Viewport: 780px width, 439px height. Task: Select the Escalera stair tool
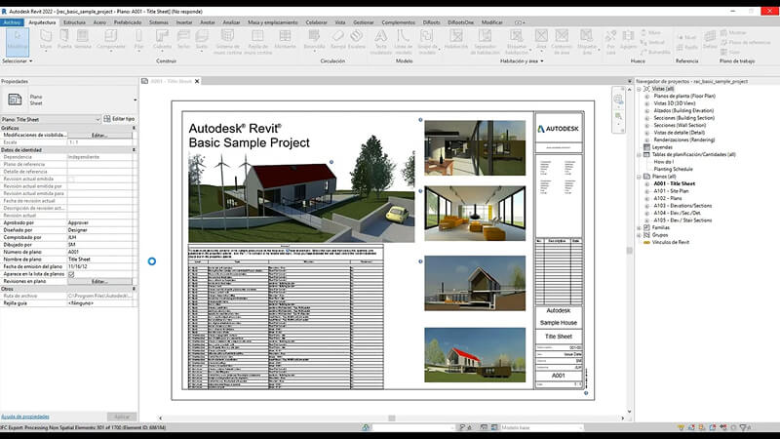356,40
